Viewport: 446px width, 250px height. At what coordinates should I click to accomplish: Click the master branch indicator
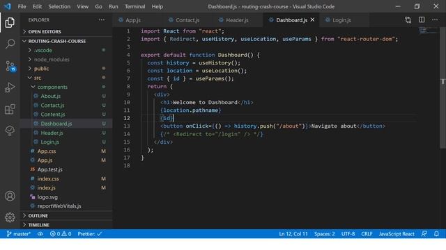pos(19,234)
